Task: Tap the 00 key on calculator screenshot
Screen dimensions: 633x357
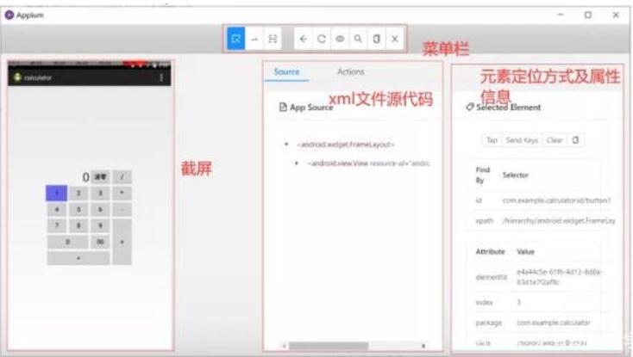Action: [x=100, y=242]
